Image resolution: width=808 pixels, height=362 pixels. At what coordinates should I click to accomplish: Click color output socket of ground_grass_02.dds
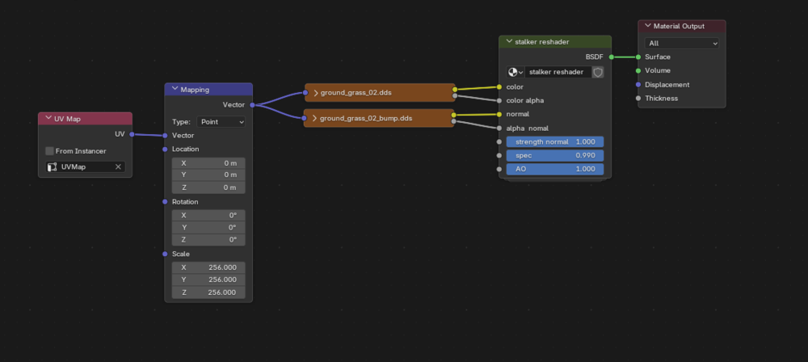(454, 89)
